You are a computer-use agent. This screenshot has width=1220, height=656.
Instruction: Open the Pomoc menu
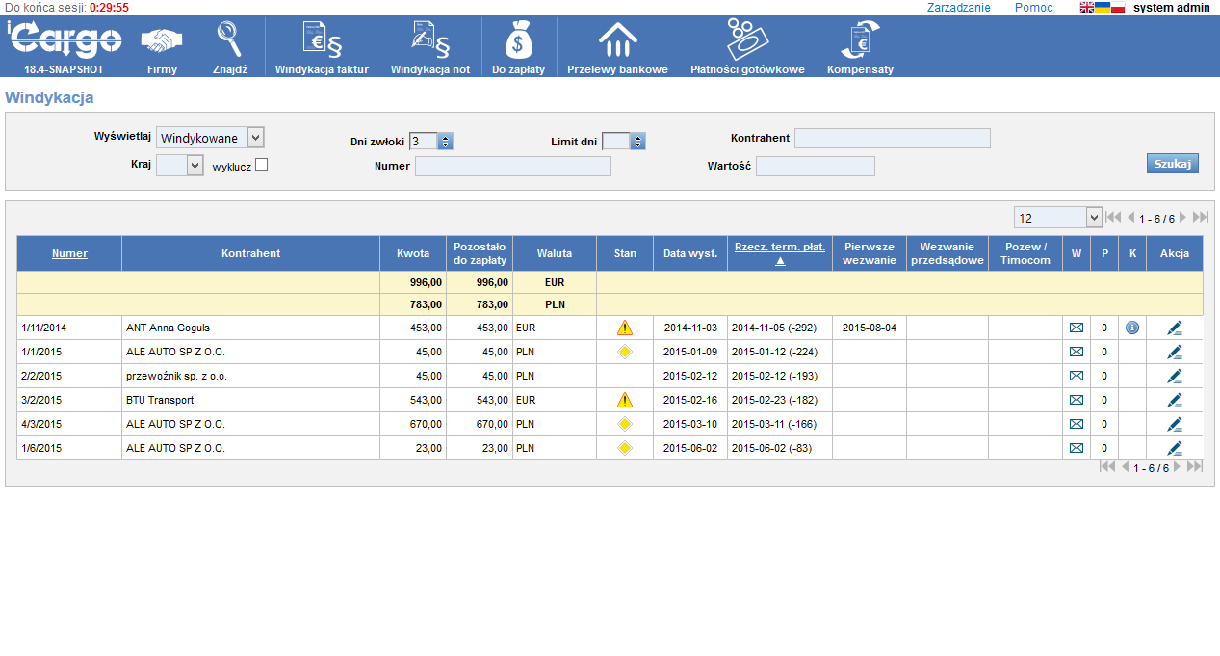pos(1033,8)
